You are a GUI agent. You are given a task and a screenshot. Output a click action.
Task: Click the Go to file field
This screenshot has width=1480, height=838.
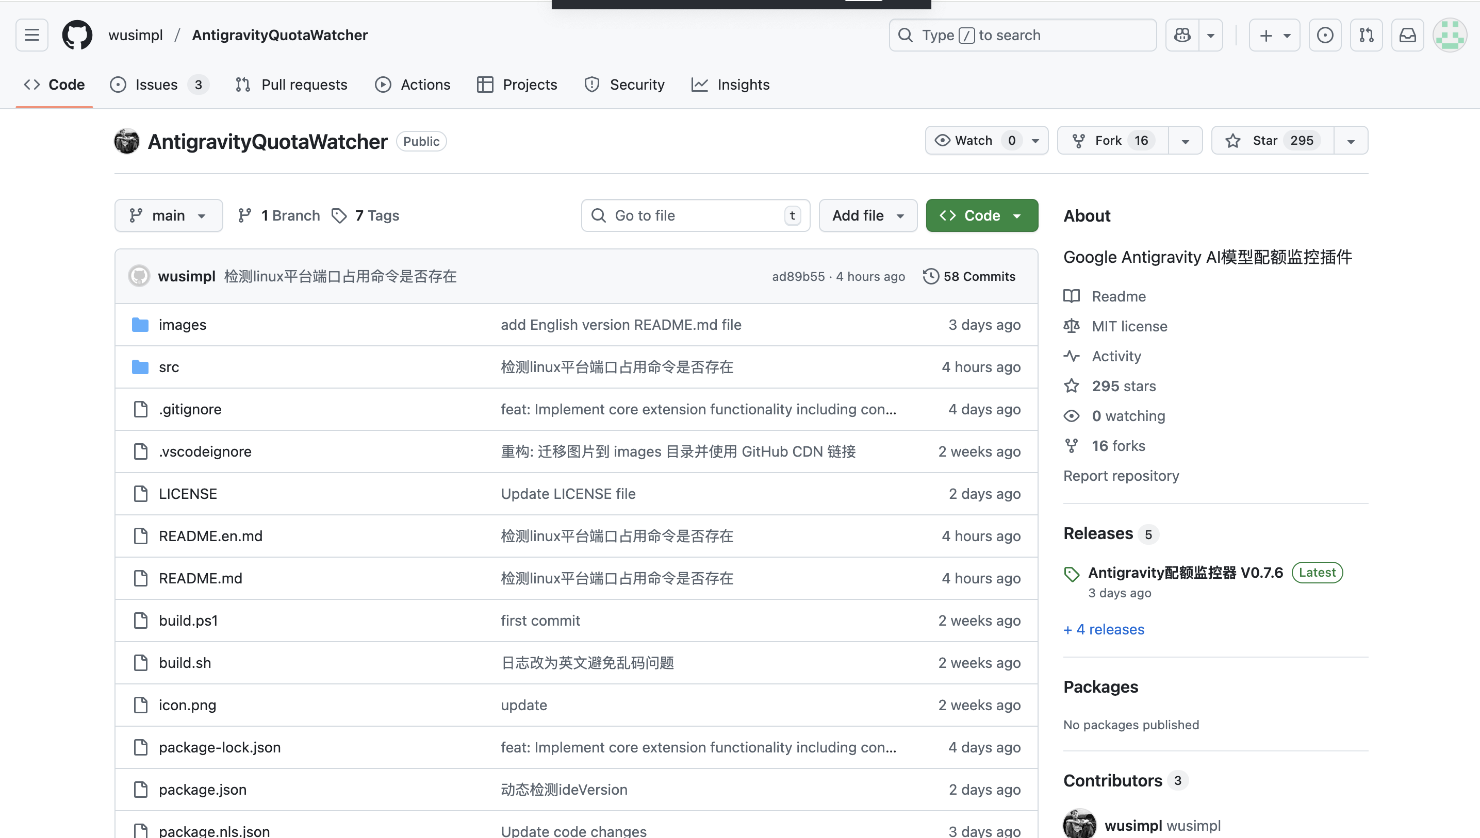tap(694, 215)
